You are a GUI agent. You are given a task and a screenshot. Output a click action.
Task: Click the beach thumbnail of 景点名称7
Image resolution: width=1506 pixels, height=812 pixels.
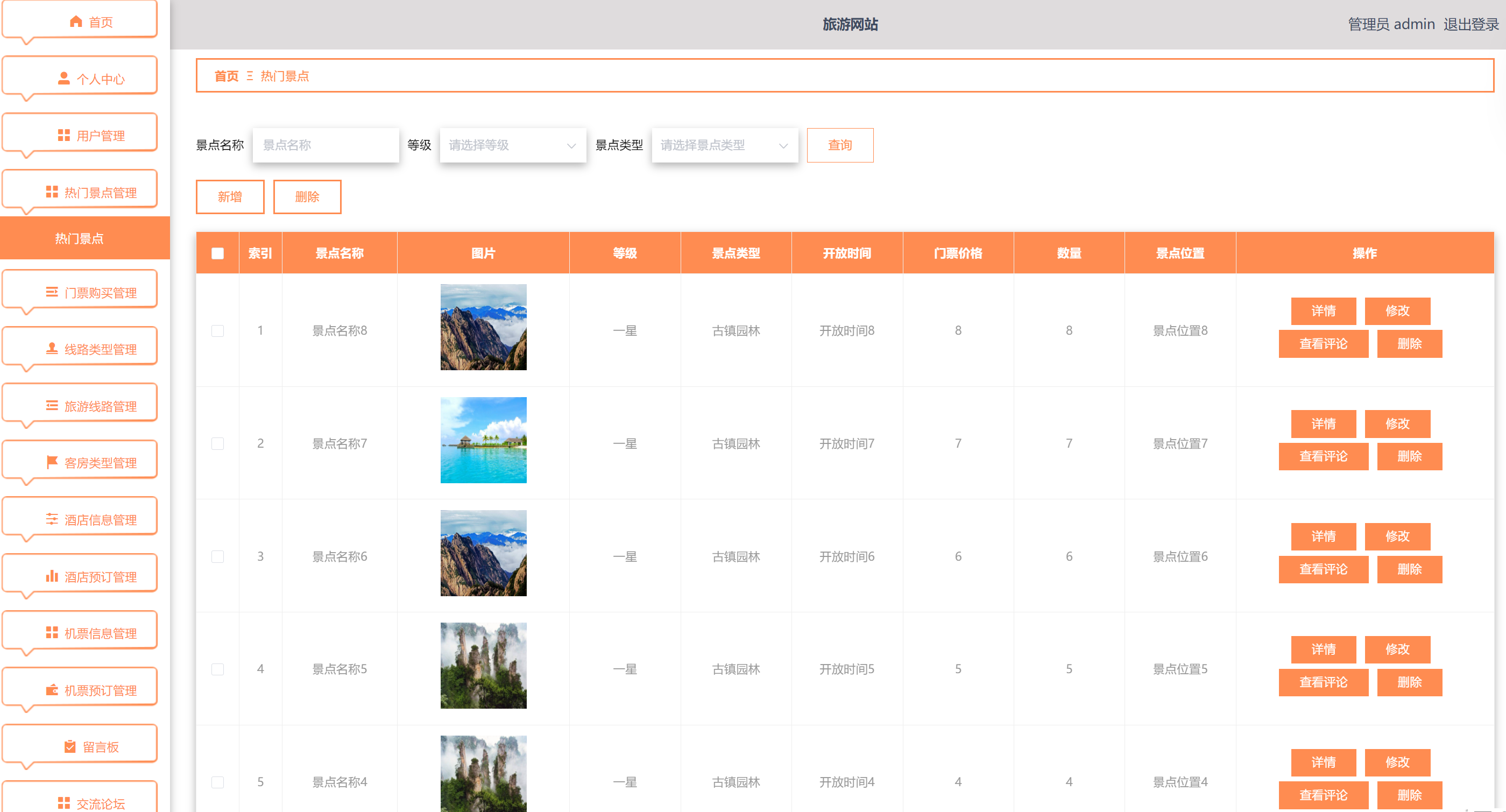[483, 440]
